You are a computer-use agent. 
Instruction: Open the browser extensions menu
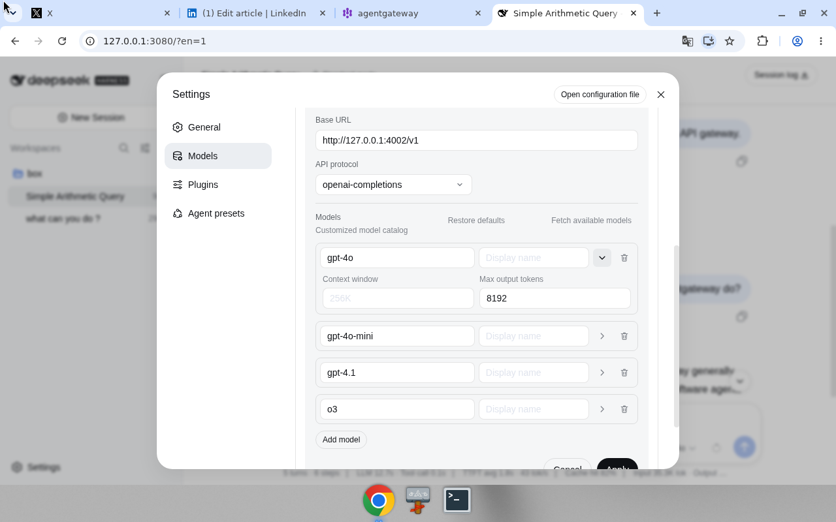click(x=762, y=41)
